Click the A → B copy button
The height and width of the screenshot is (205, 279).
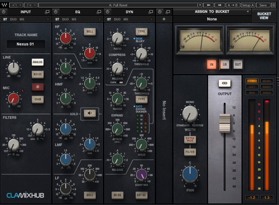click(x=233, y=5)
